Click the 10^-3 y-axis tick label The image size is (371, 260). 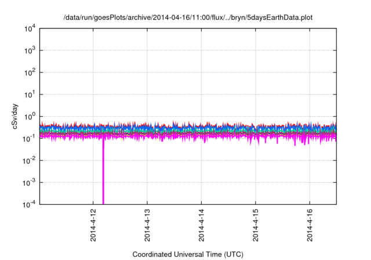pos(30,183)
